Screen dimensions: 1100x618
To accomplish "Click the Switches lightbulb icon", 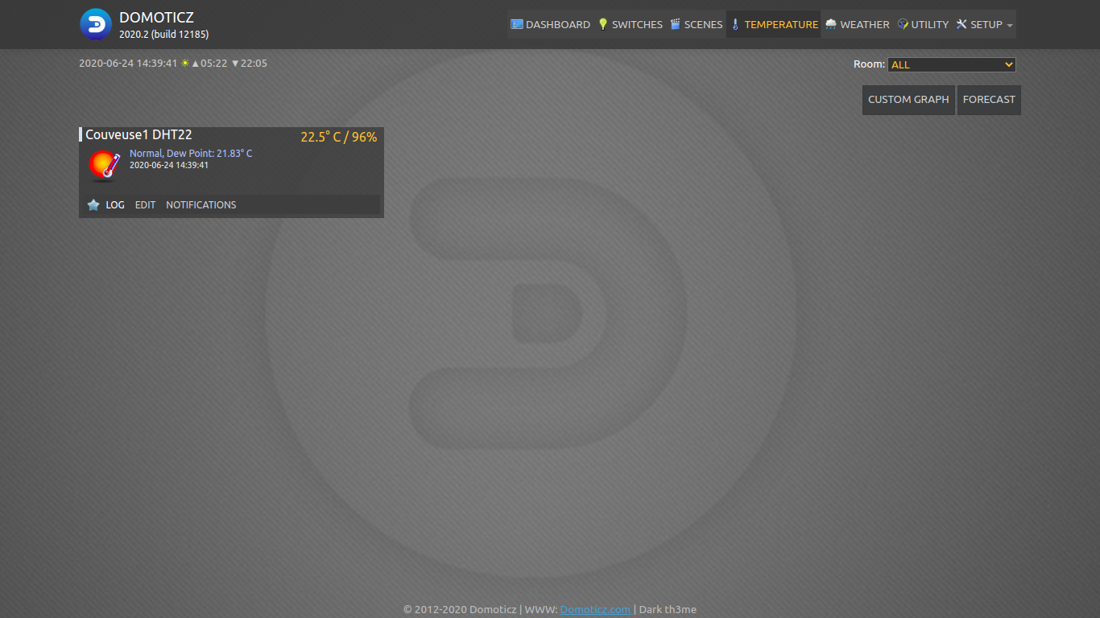I will [602, 24].
